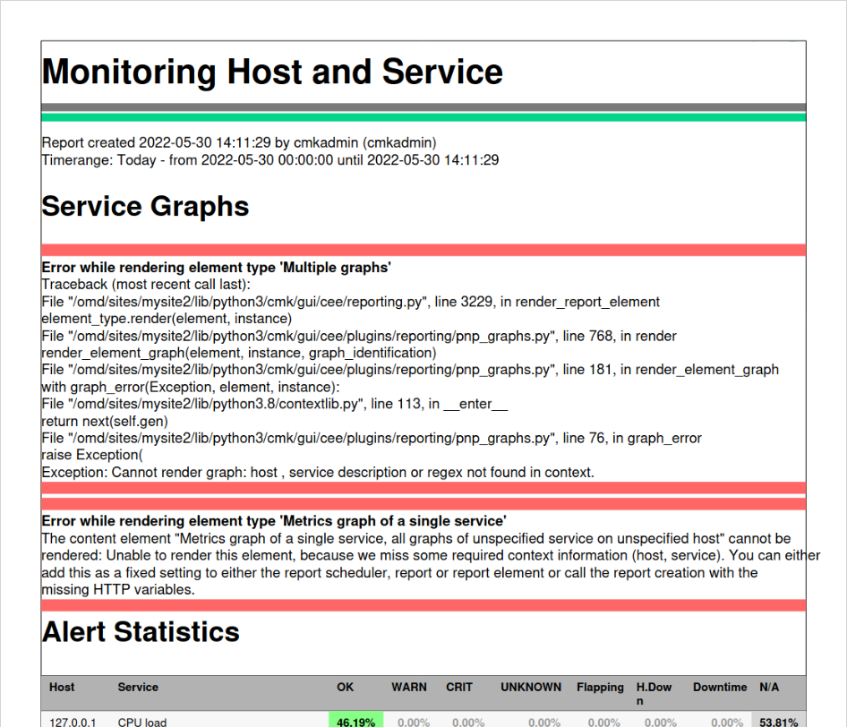Click the Service column header
This screenshot has height=727, width=847.
point(137,687)
